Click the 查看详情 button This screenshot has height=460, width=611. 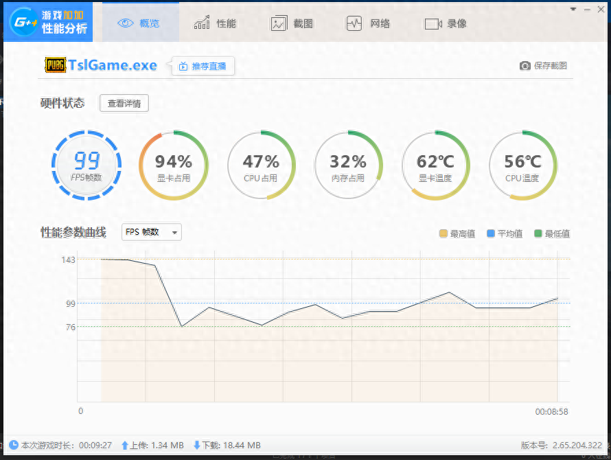[x=124, y=104]
